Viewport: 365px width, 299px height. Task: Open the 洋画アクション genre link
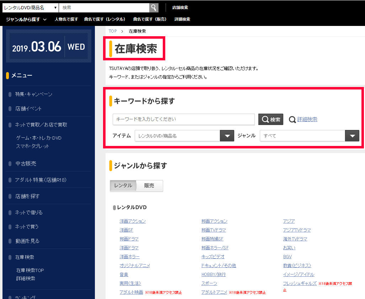133,221
